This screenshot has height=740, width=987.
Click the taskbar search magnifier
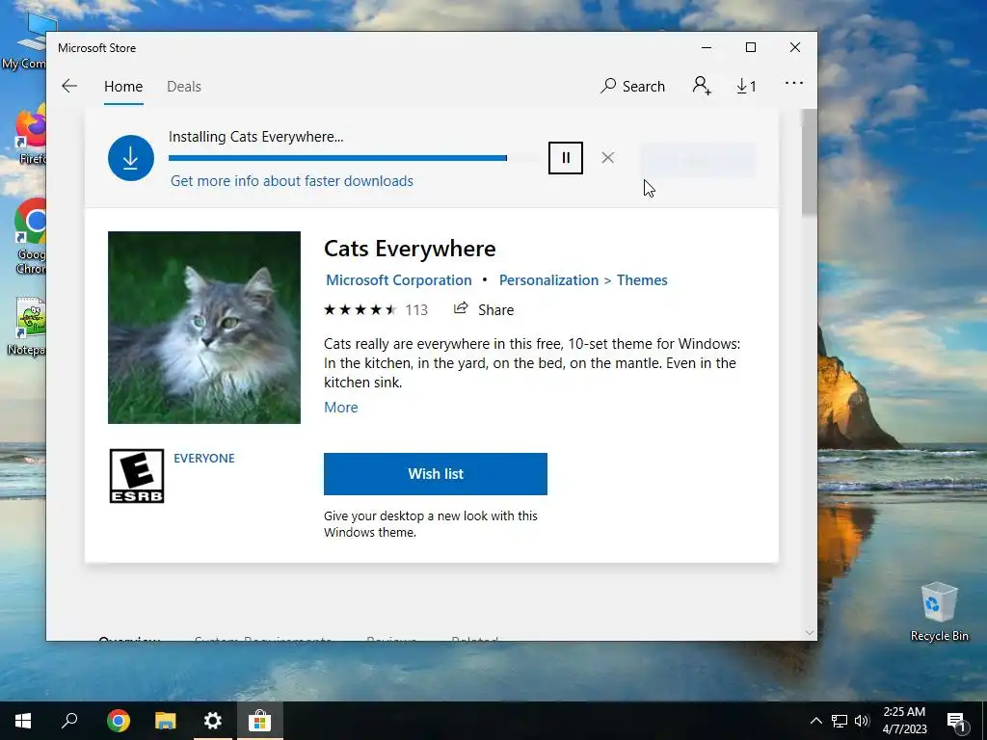click(69, 721)
